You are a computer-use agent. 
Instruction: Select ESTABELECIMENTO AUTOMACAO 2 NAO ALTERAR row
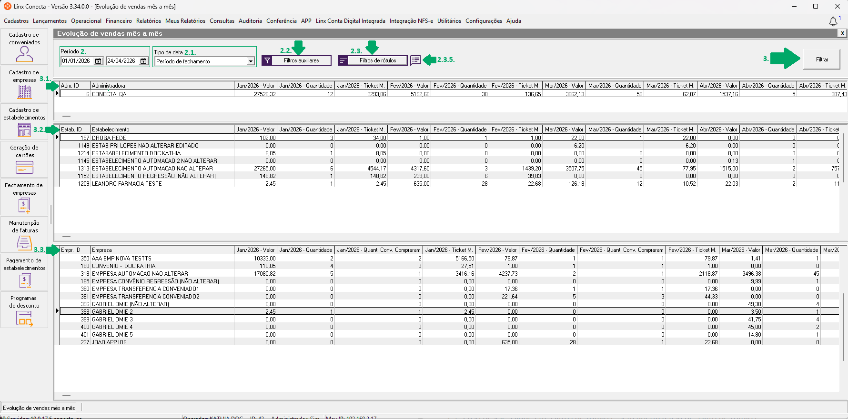point(449,161)
